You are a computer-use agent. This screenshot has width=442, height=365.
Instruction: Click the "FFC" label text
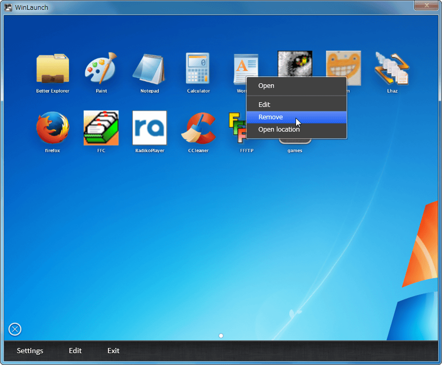101,151
